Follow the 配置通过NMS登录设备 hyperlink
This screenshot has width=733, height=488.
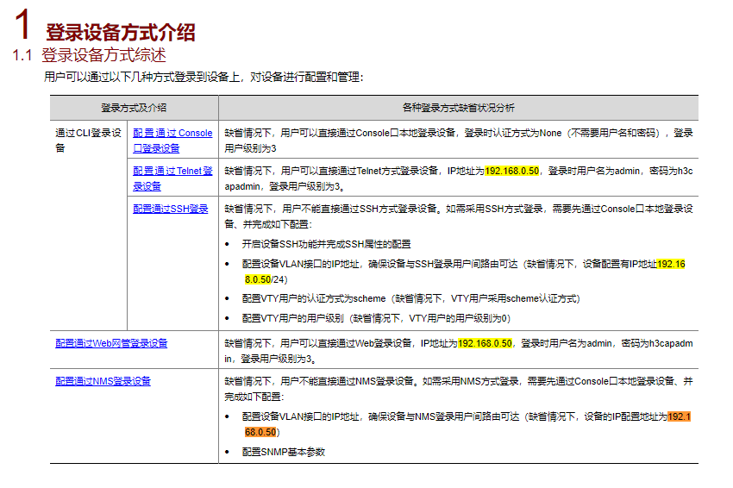[x=103, y=381]
